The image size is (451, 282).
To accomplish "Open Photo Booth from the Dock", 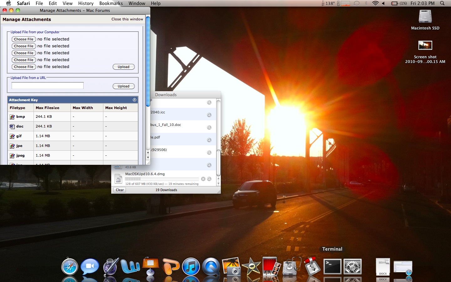I will click(272, 267).
